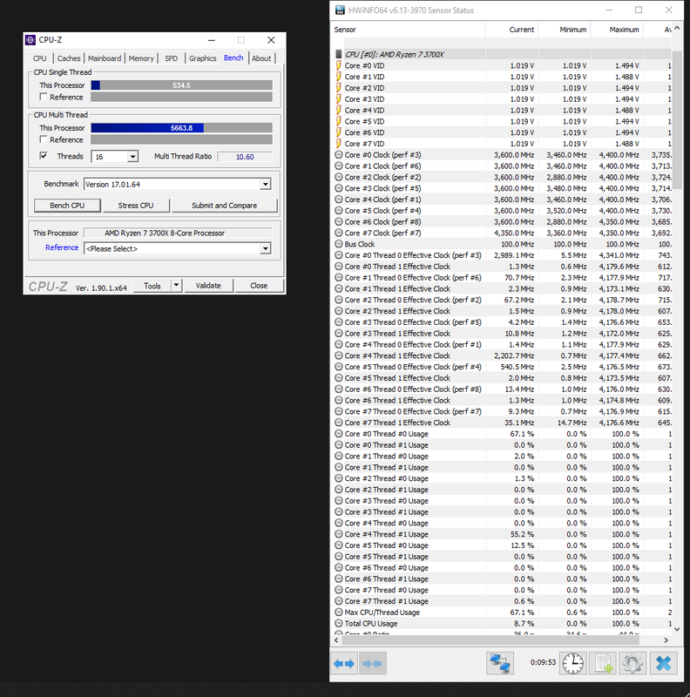Click Tools button in CPU-Z

coord(152,286)
